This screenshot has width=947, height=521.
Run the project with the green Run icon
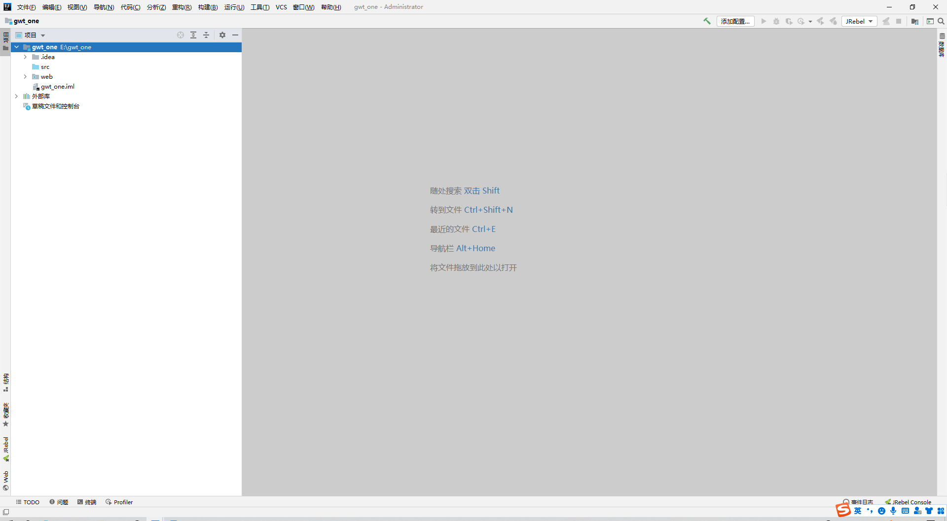764,21
